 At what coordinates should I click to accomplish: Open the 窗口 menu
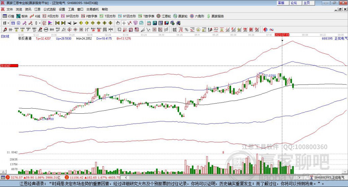pos(80,9)
